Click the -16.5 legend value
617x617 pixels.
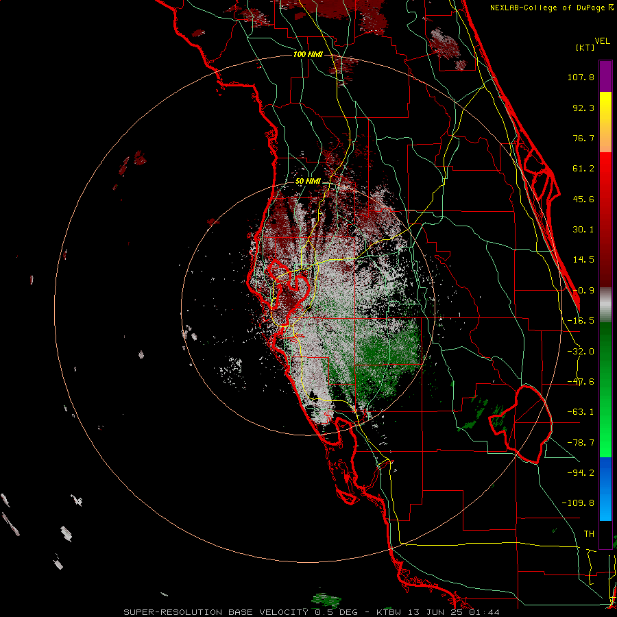(x=581, y=321)
